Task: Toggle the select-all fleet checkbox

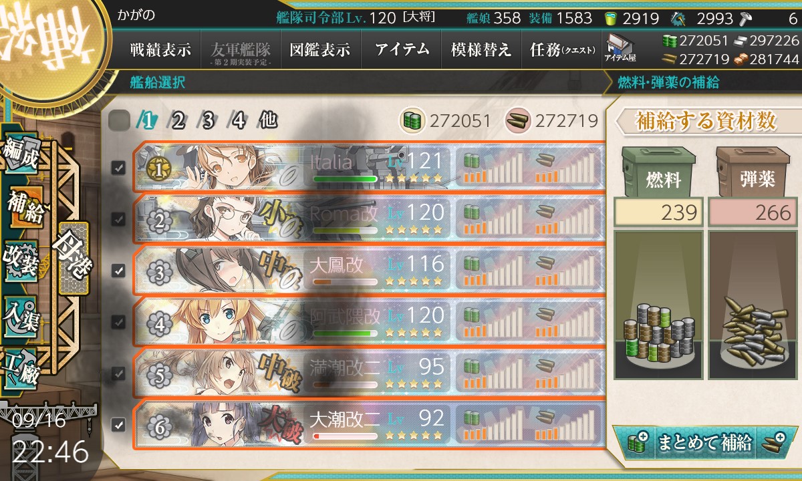Action: [x=118, y=120]
